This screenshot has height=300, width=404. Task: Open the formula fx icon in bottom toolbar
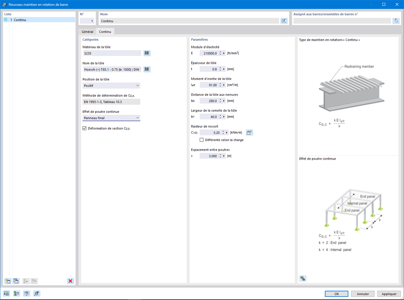[37, 293]
